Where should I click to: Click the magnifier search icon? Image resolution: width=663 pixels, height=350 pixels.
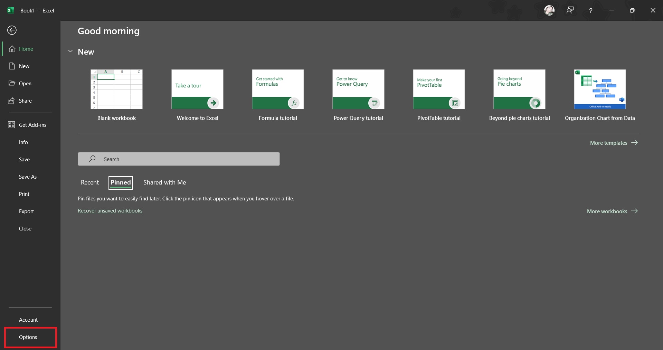92,159
